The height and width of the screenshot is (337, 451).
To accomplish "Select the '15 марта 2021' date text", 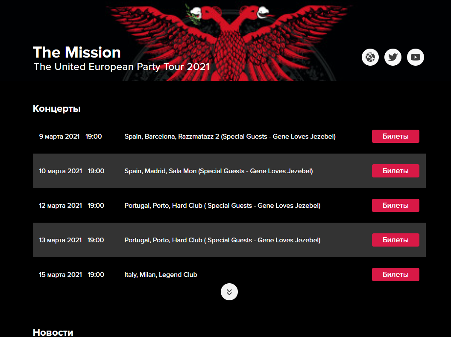I will tap(60, 275).
